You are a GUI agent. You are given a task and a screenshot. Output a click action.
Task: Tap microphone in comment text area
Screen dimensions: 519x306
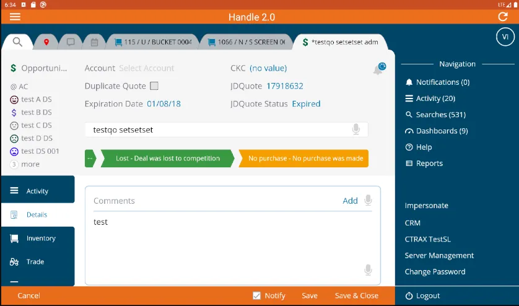368,270
